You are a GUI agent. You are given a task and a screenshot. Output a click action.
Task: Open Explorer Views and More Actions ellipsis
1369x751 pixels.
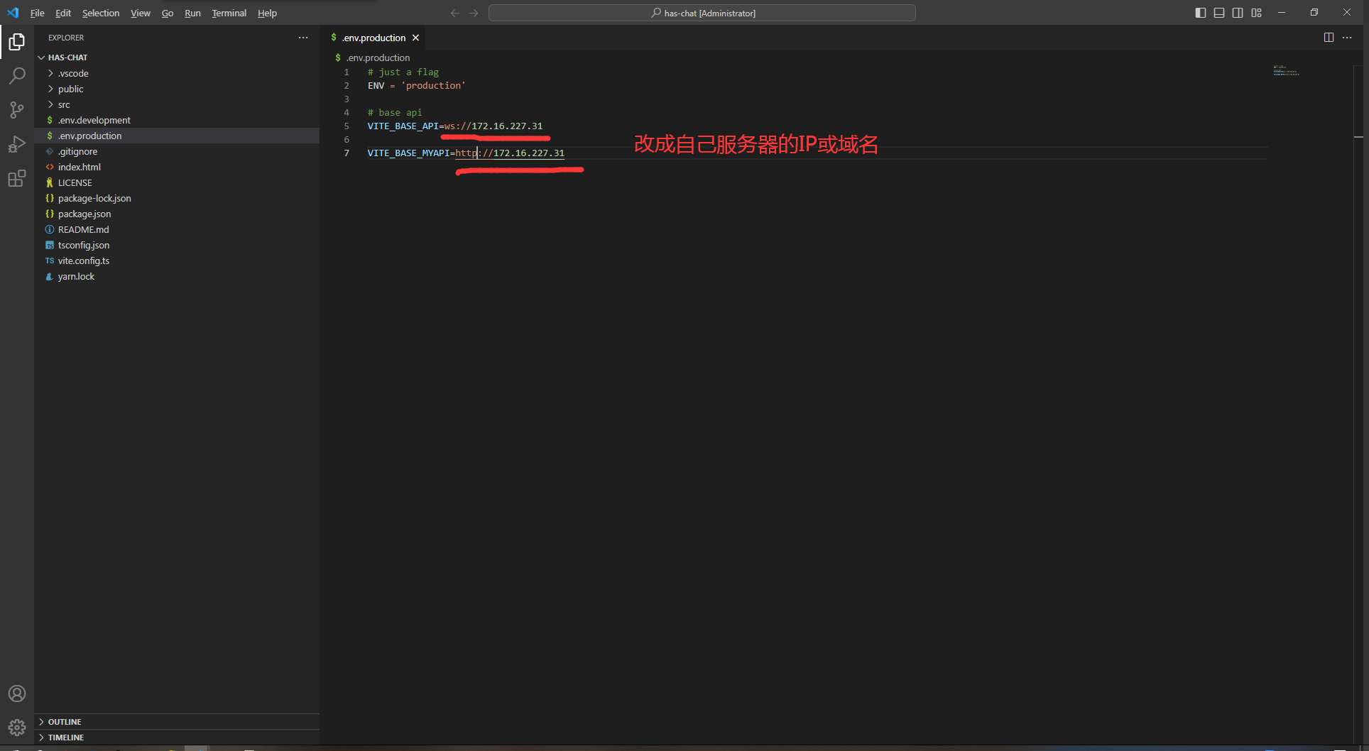pyautogui.click(x=303, y=38)
